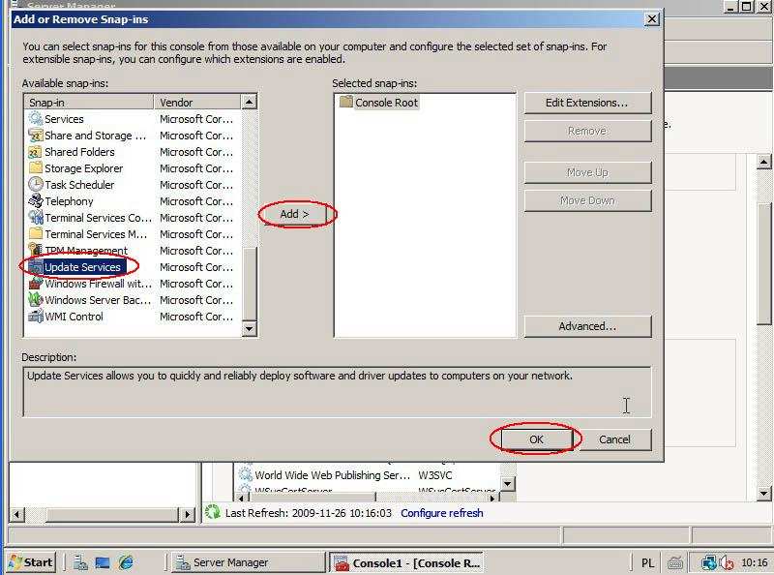This screenshot has height=575, width=774.
Task: Confirm with the OK button
Action: 537,439
